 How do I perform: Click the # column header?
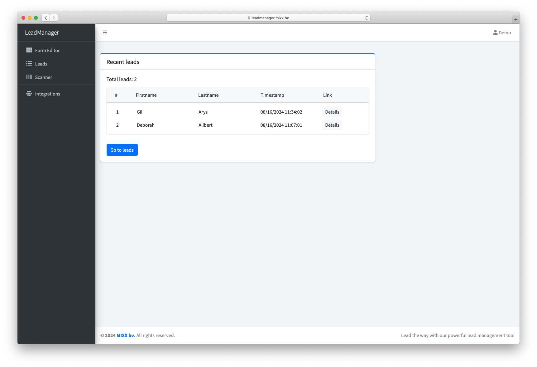[x=116, y=95]
